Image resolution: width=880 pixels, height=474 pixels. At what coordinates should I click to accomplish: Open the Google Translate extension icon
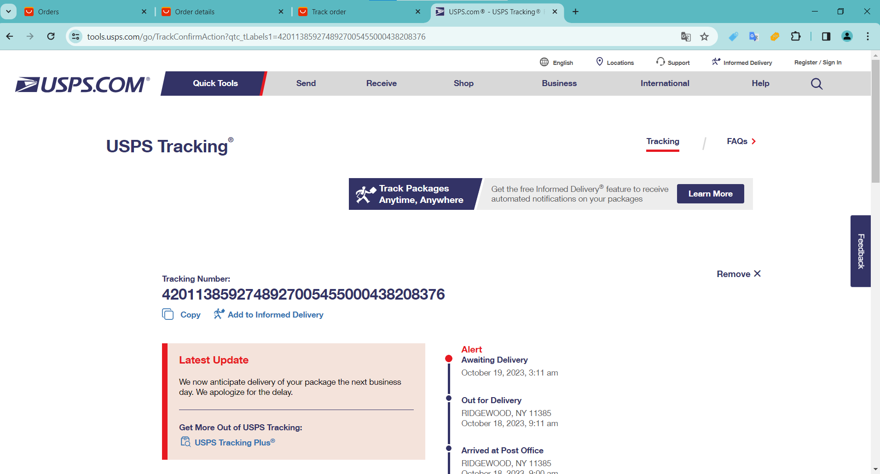tap(753, 36)
